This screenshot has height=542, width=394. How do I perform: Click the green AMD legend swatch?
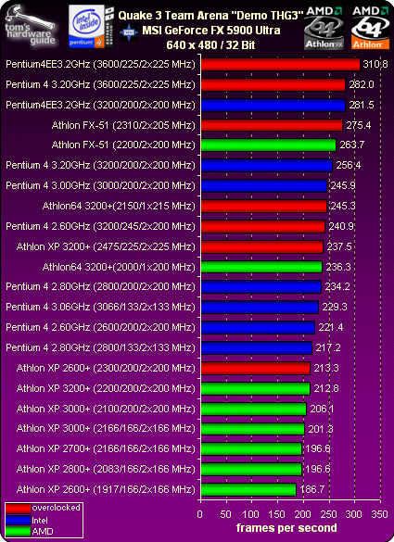tap(18, 532)
